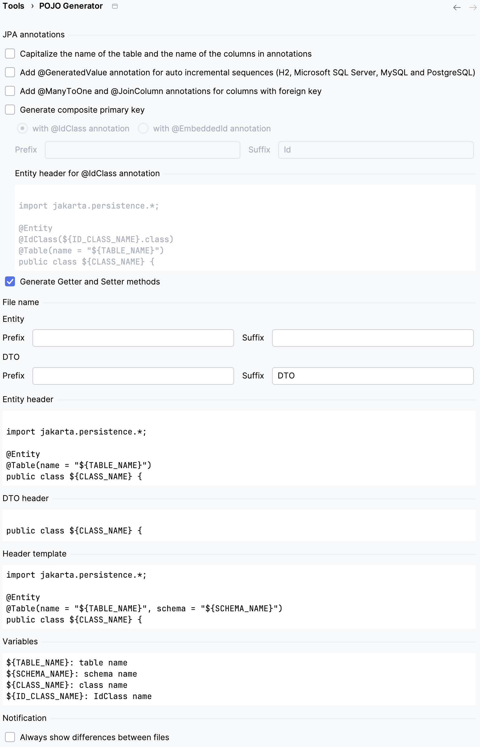The height and width of the screenshot is (747, 480).
Task: Click the @Entity line in Entity header editor
Action: pos(23,454)
